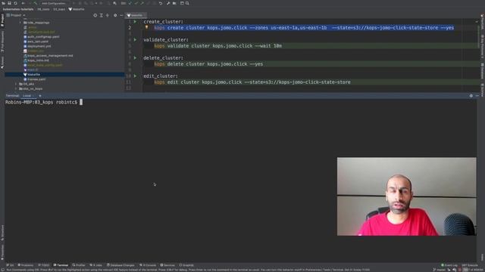The width and height of the screenshot is (485, 272).
Task: Click the yellow lightbulb intention icon
Action: (x=147, y=27)
